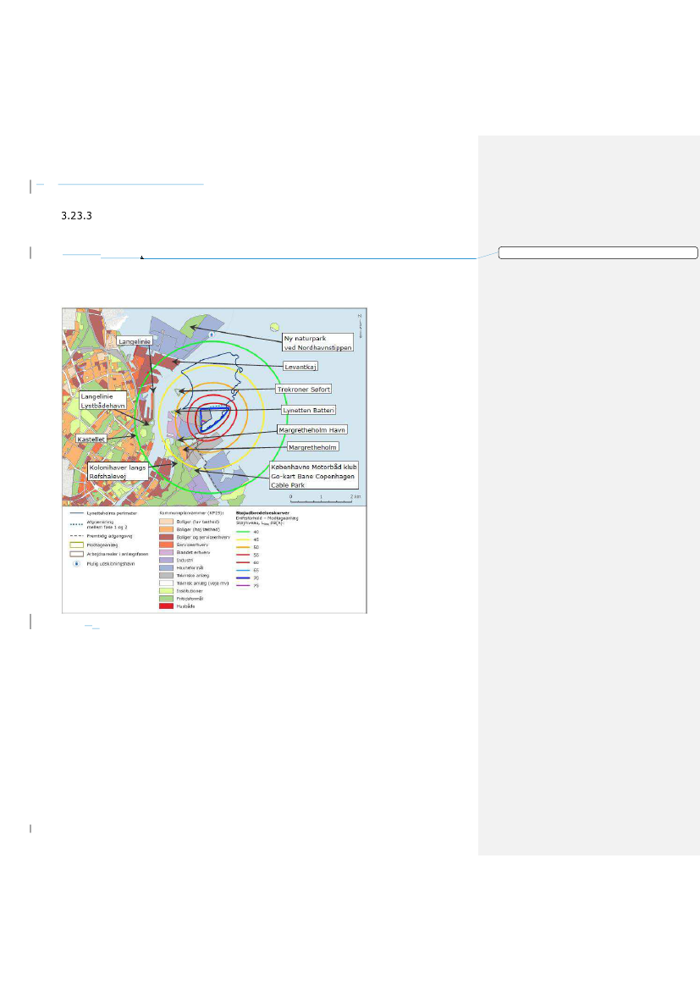The height and width of the screenshot is (990, 700).
Task: Click the Kolonihaver langs Refshalevej label
Action: tap(118, 472)
